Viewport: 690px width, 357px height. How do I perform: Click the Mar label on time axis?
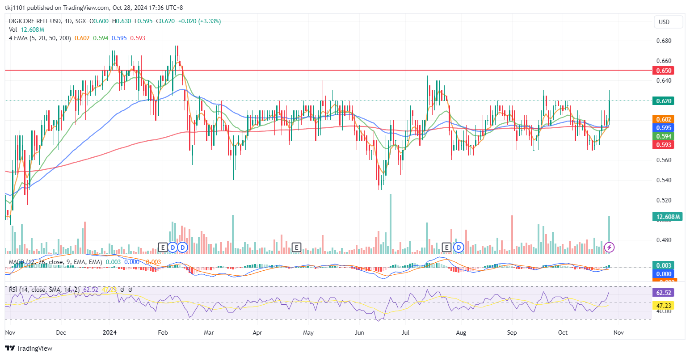tap(209, 332)
